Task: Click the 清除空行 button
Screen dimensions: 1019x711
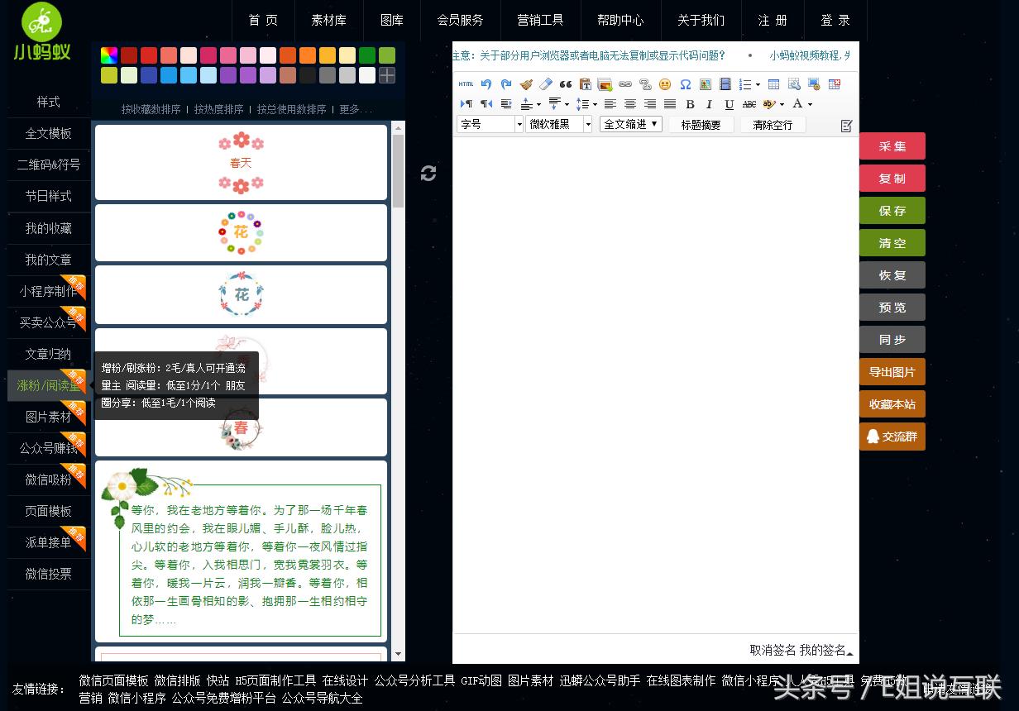Action: (772, 124)
